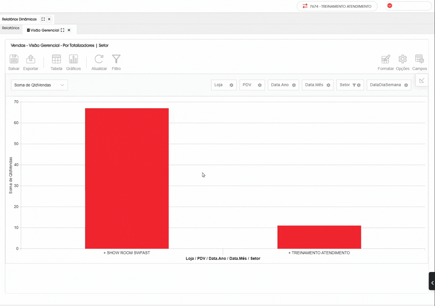This screenshot has height=306, width=435.
Task: Expand + SHOW ROOM SWFAST category
Action: (127, 253)
